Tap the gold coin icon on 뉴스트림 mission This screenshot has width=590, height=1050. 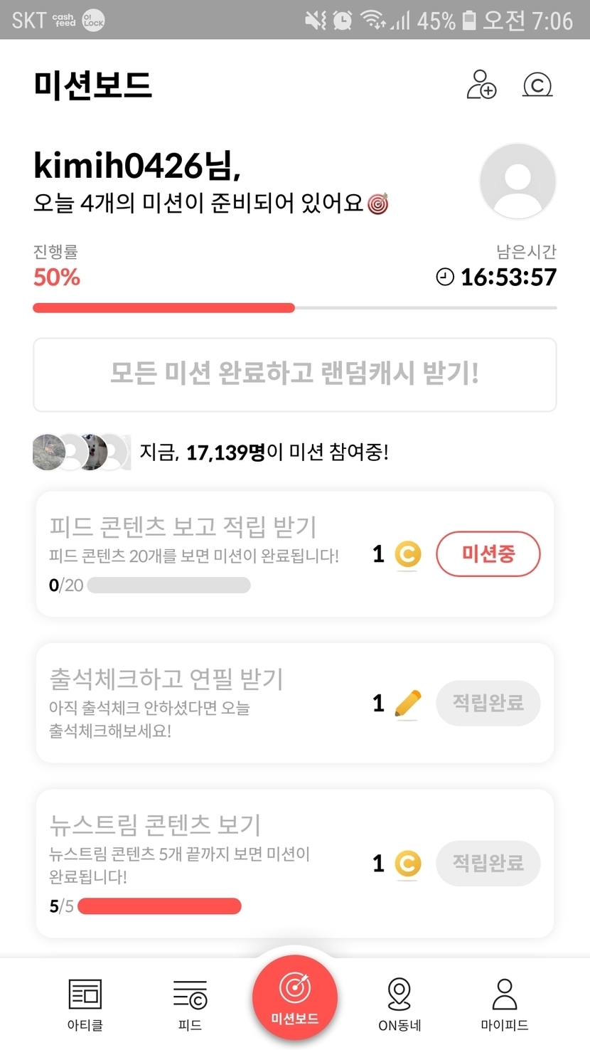coord(407,864)
